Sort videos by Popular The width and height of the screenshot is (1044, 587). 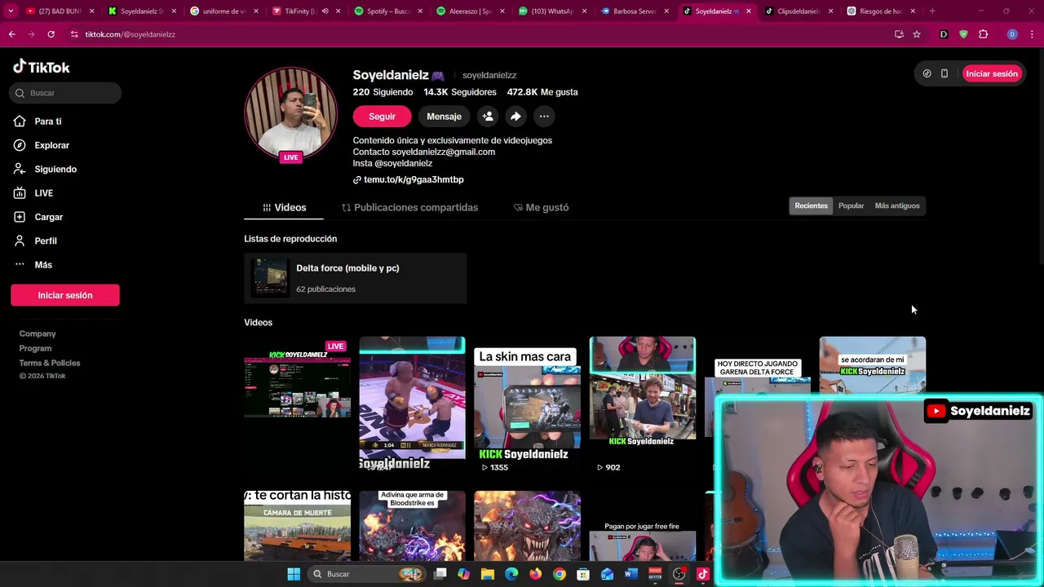[x=851, y=205]
